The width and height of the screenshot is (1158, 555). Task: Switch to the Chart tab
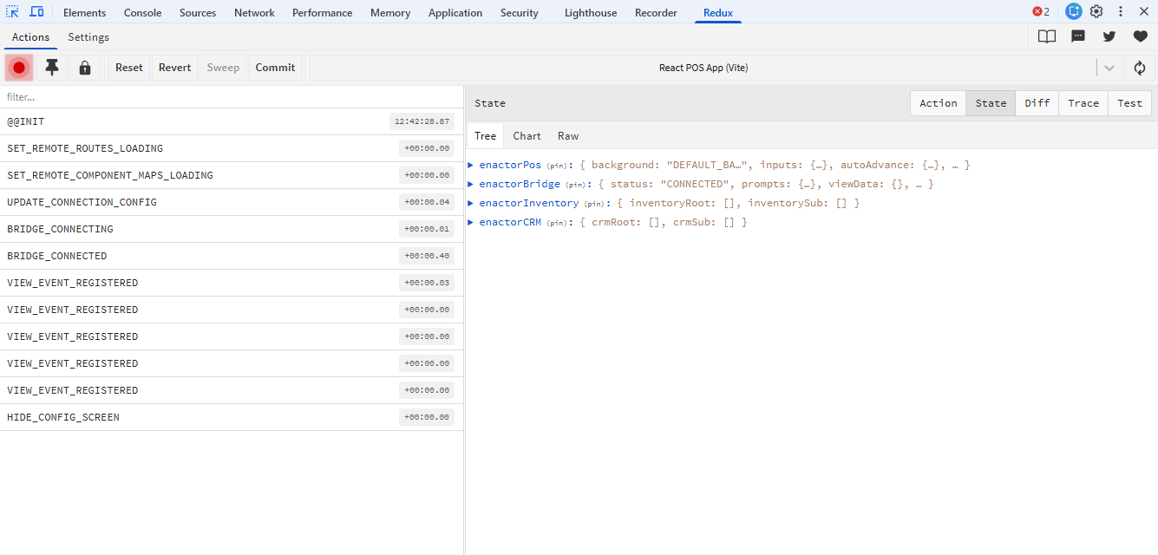tap(527, 135)
